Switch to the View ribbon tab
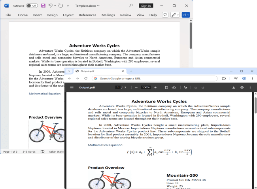The width and height of the screenshot is (257, 189). pyautogui.click(x=140, y=15)
